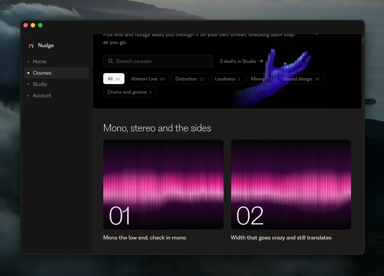Click the vertical scrollbar thumb
This screenshot has width=384, height=276.
pyautogui.click(x=363, y=40)
